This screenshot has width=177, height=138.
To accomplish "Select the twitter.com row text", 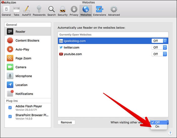I will tap(72, 47).
